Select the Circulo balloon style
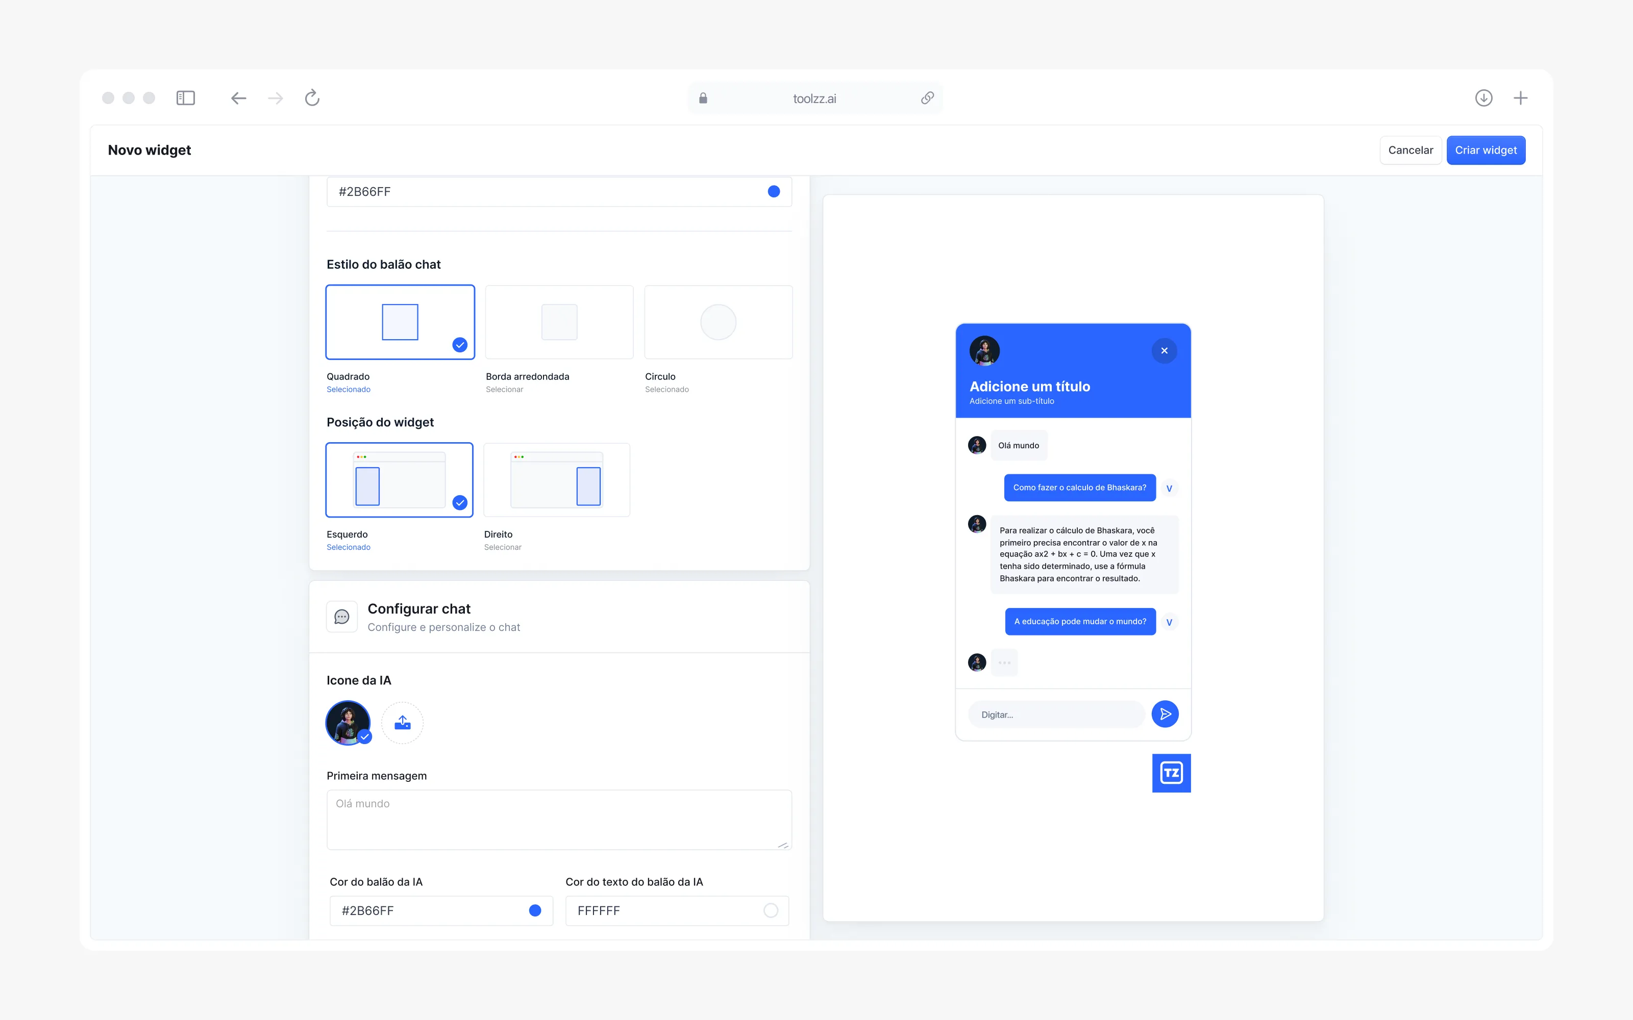 point(718,322)
